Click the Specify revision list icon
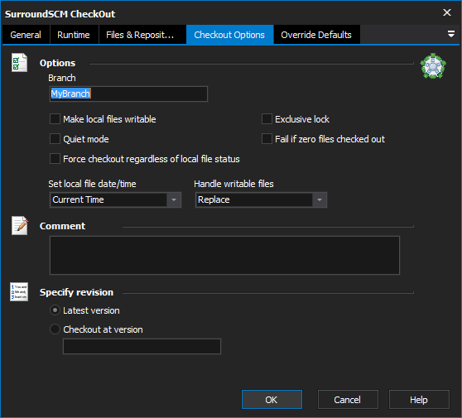 pyautogui.click(x=19, y=291)
